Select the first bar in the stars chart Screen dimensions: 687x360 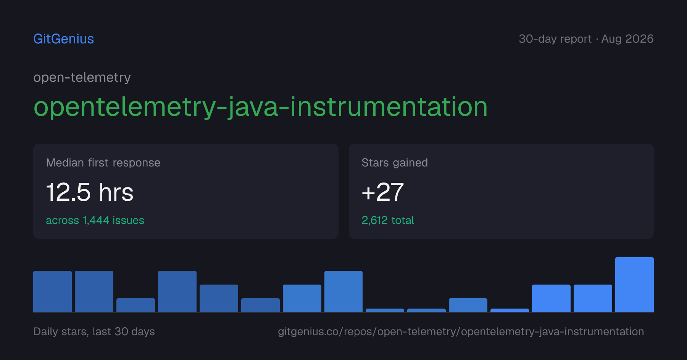pyautogui.click(x=52, y=291)
